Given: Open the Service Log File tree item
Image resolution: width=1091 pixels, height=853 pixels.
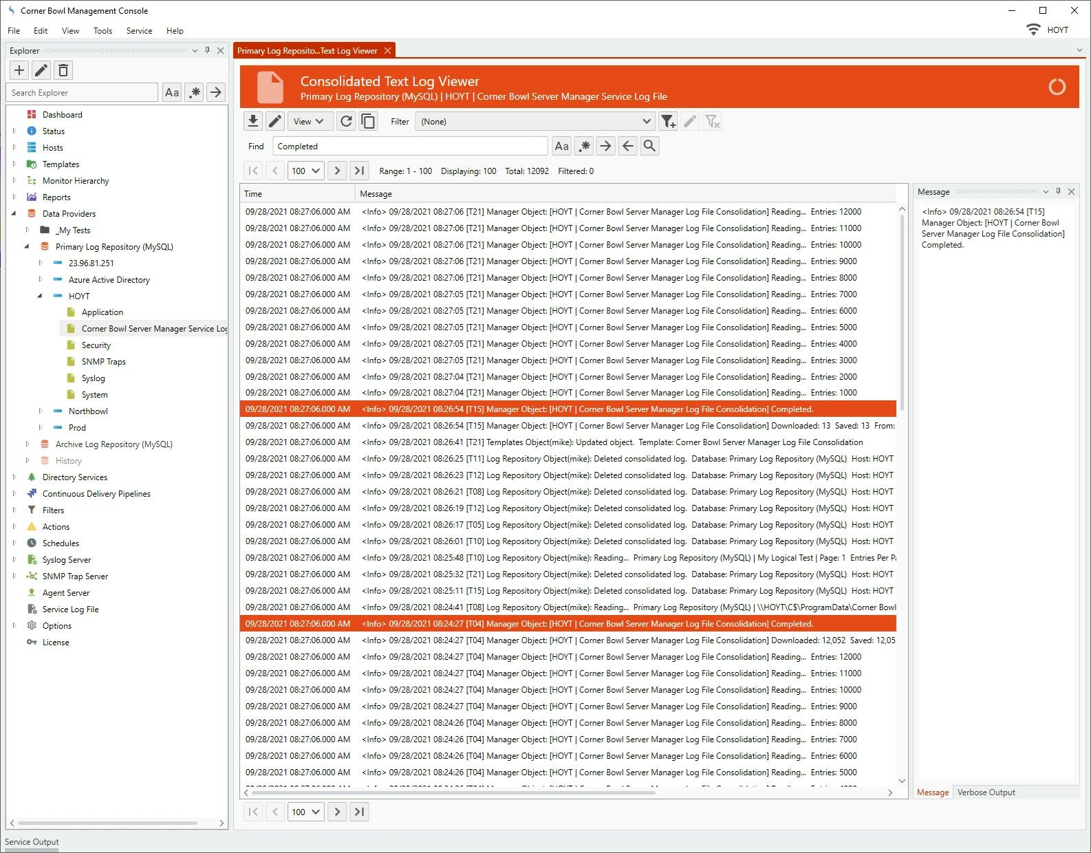Looking at the screenshot, I should (70, 609).
